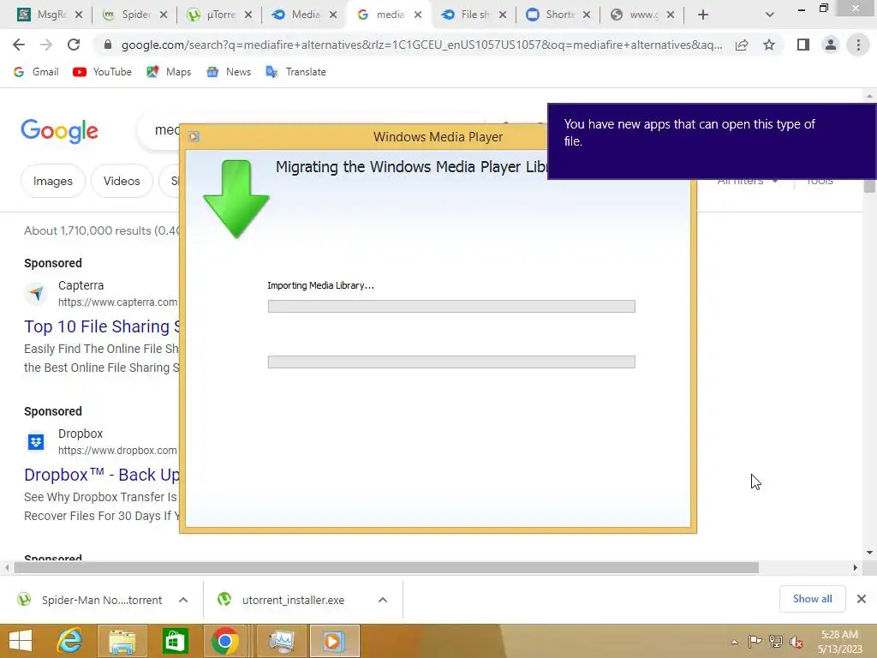877x658 pixels.
Task: Close the Shorte tab
Action: tap(586, 15)
